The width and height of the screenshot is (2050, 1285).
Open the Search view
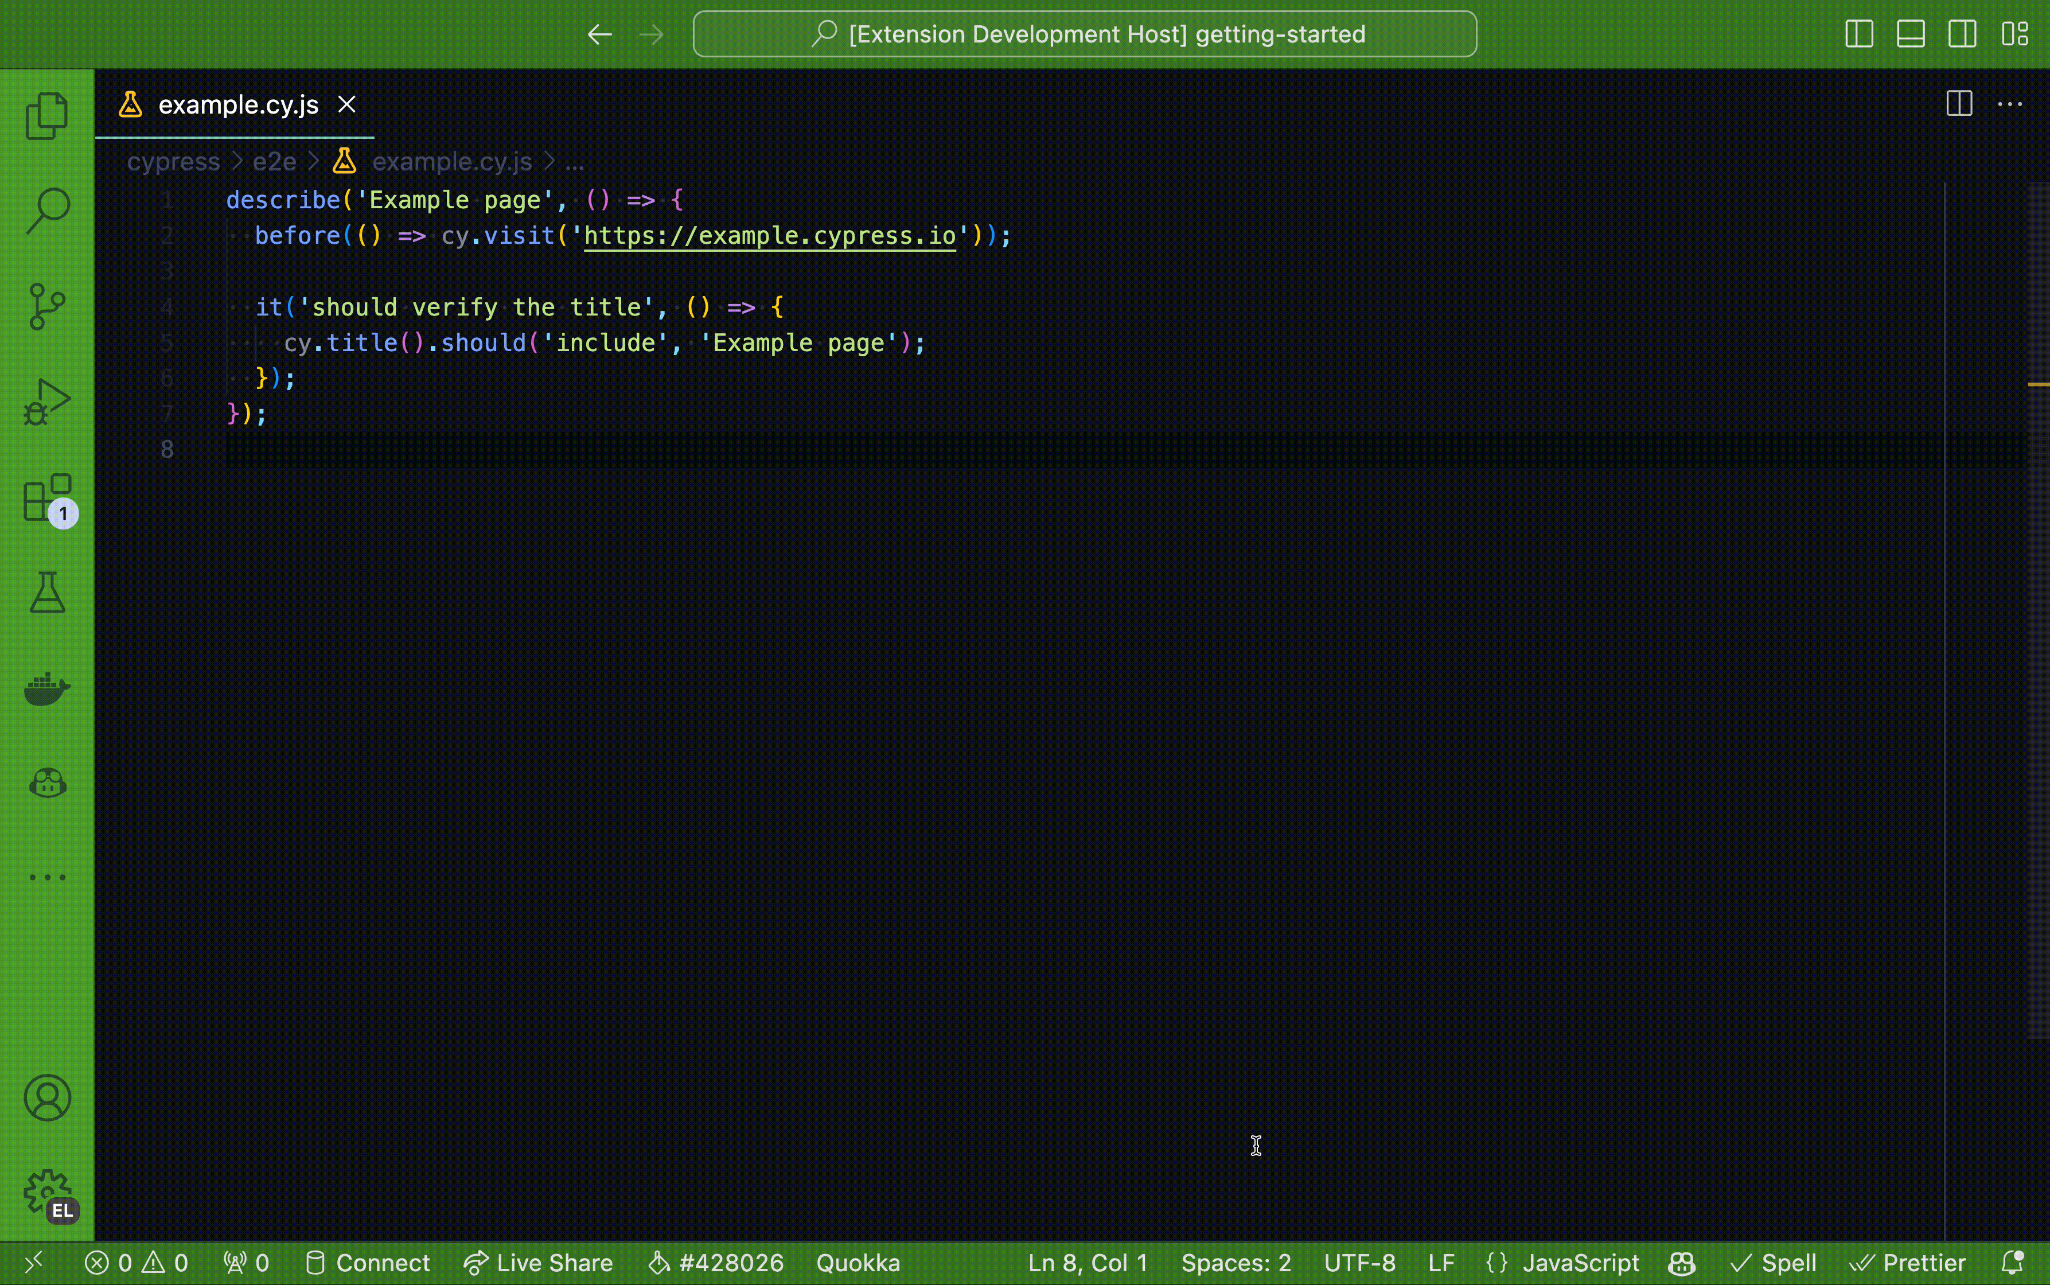46,211
